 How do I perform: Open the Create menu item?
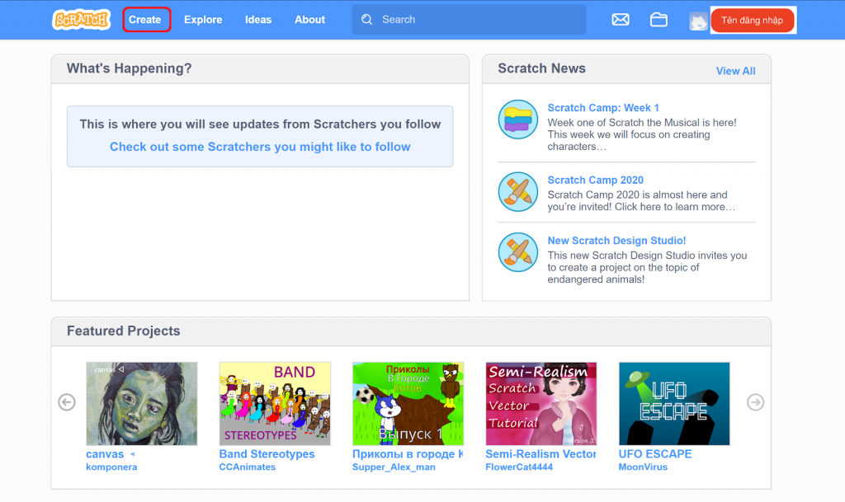[145, 19]
